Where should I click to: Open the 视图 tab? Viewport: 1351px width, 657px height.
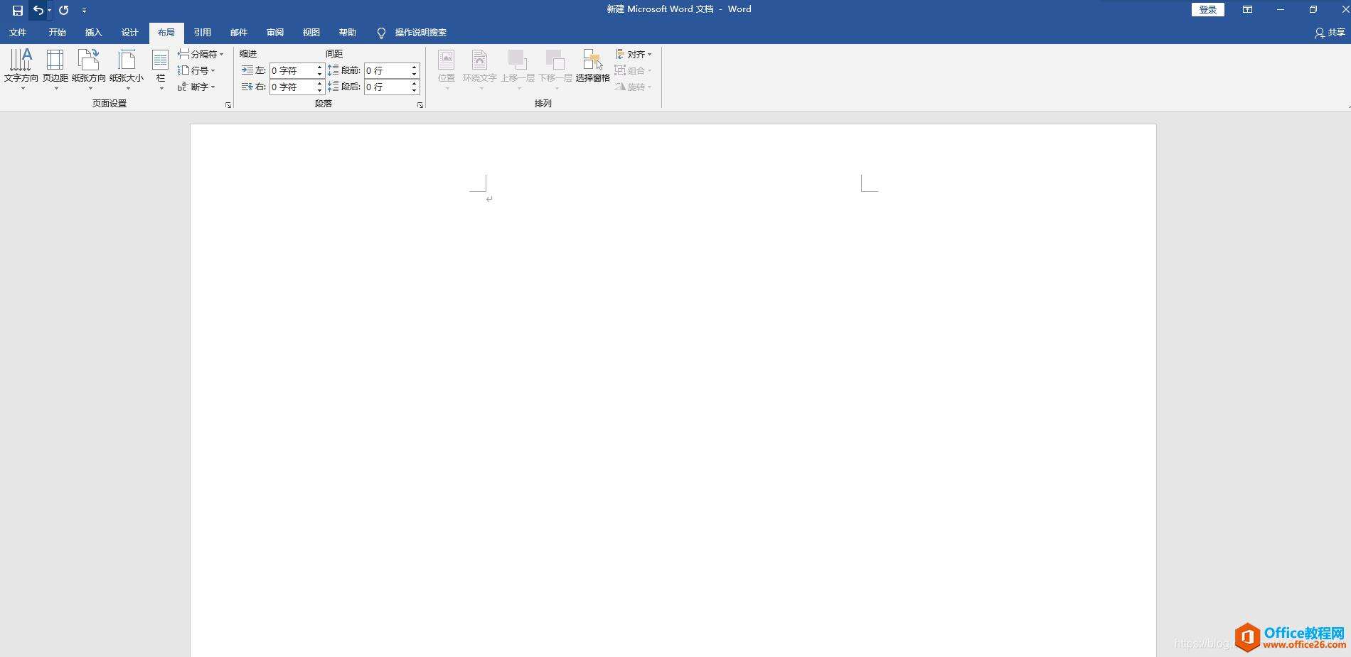pos(311,33)
